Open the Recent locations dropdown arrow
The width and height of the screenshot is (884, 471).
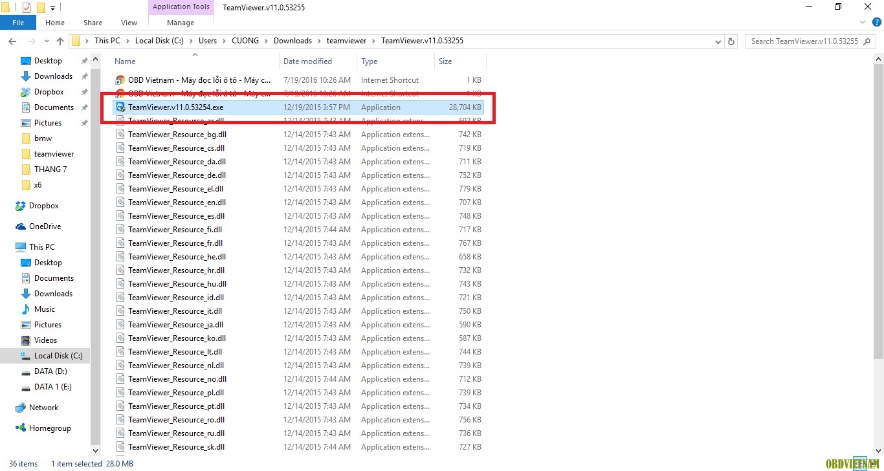(47, 41)
